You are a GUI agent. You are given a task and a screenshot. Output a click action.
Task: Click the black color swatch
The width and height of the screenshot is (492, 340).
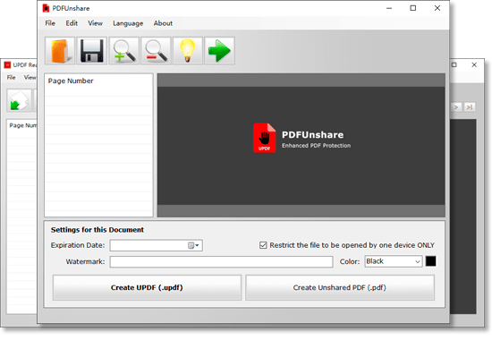(x=430, y=261)
